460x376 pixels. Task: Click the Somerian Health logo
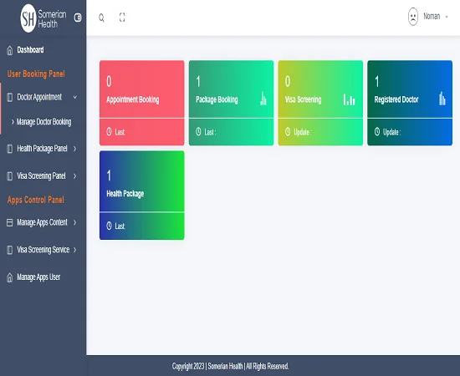(43, 18)
